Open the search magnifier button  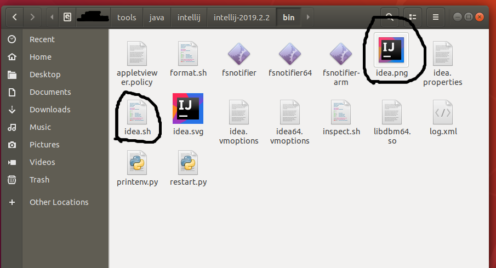coord(390,17)
